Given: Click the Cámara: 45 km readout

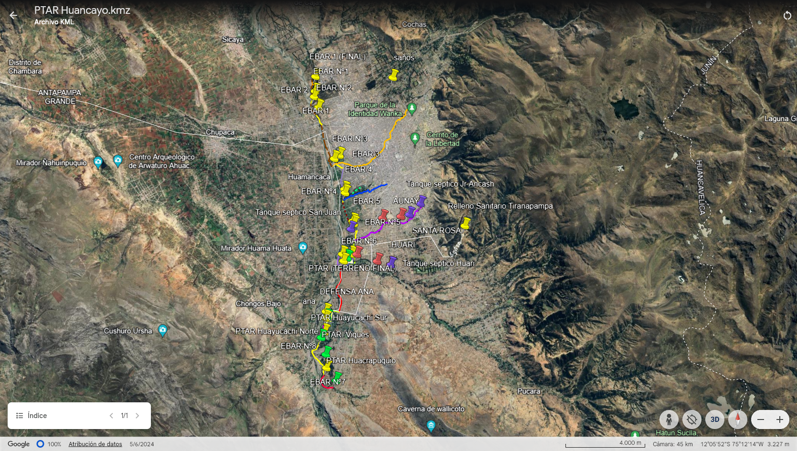Looking at the screenshot, I should (673, 444).
